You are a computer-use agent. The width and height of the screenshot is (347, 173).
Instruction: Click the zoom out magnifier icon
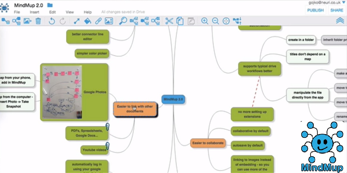pyautogui.click(x=215, y=21)
